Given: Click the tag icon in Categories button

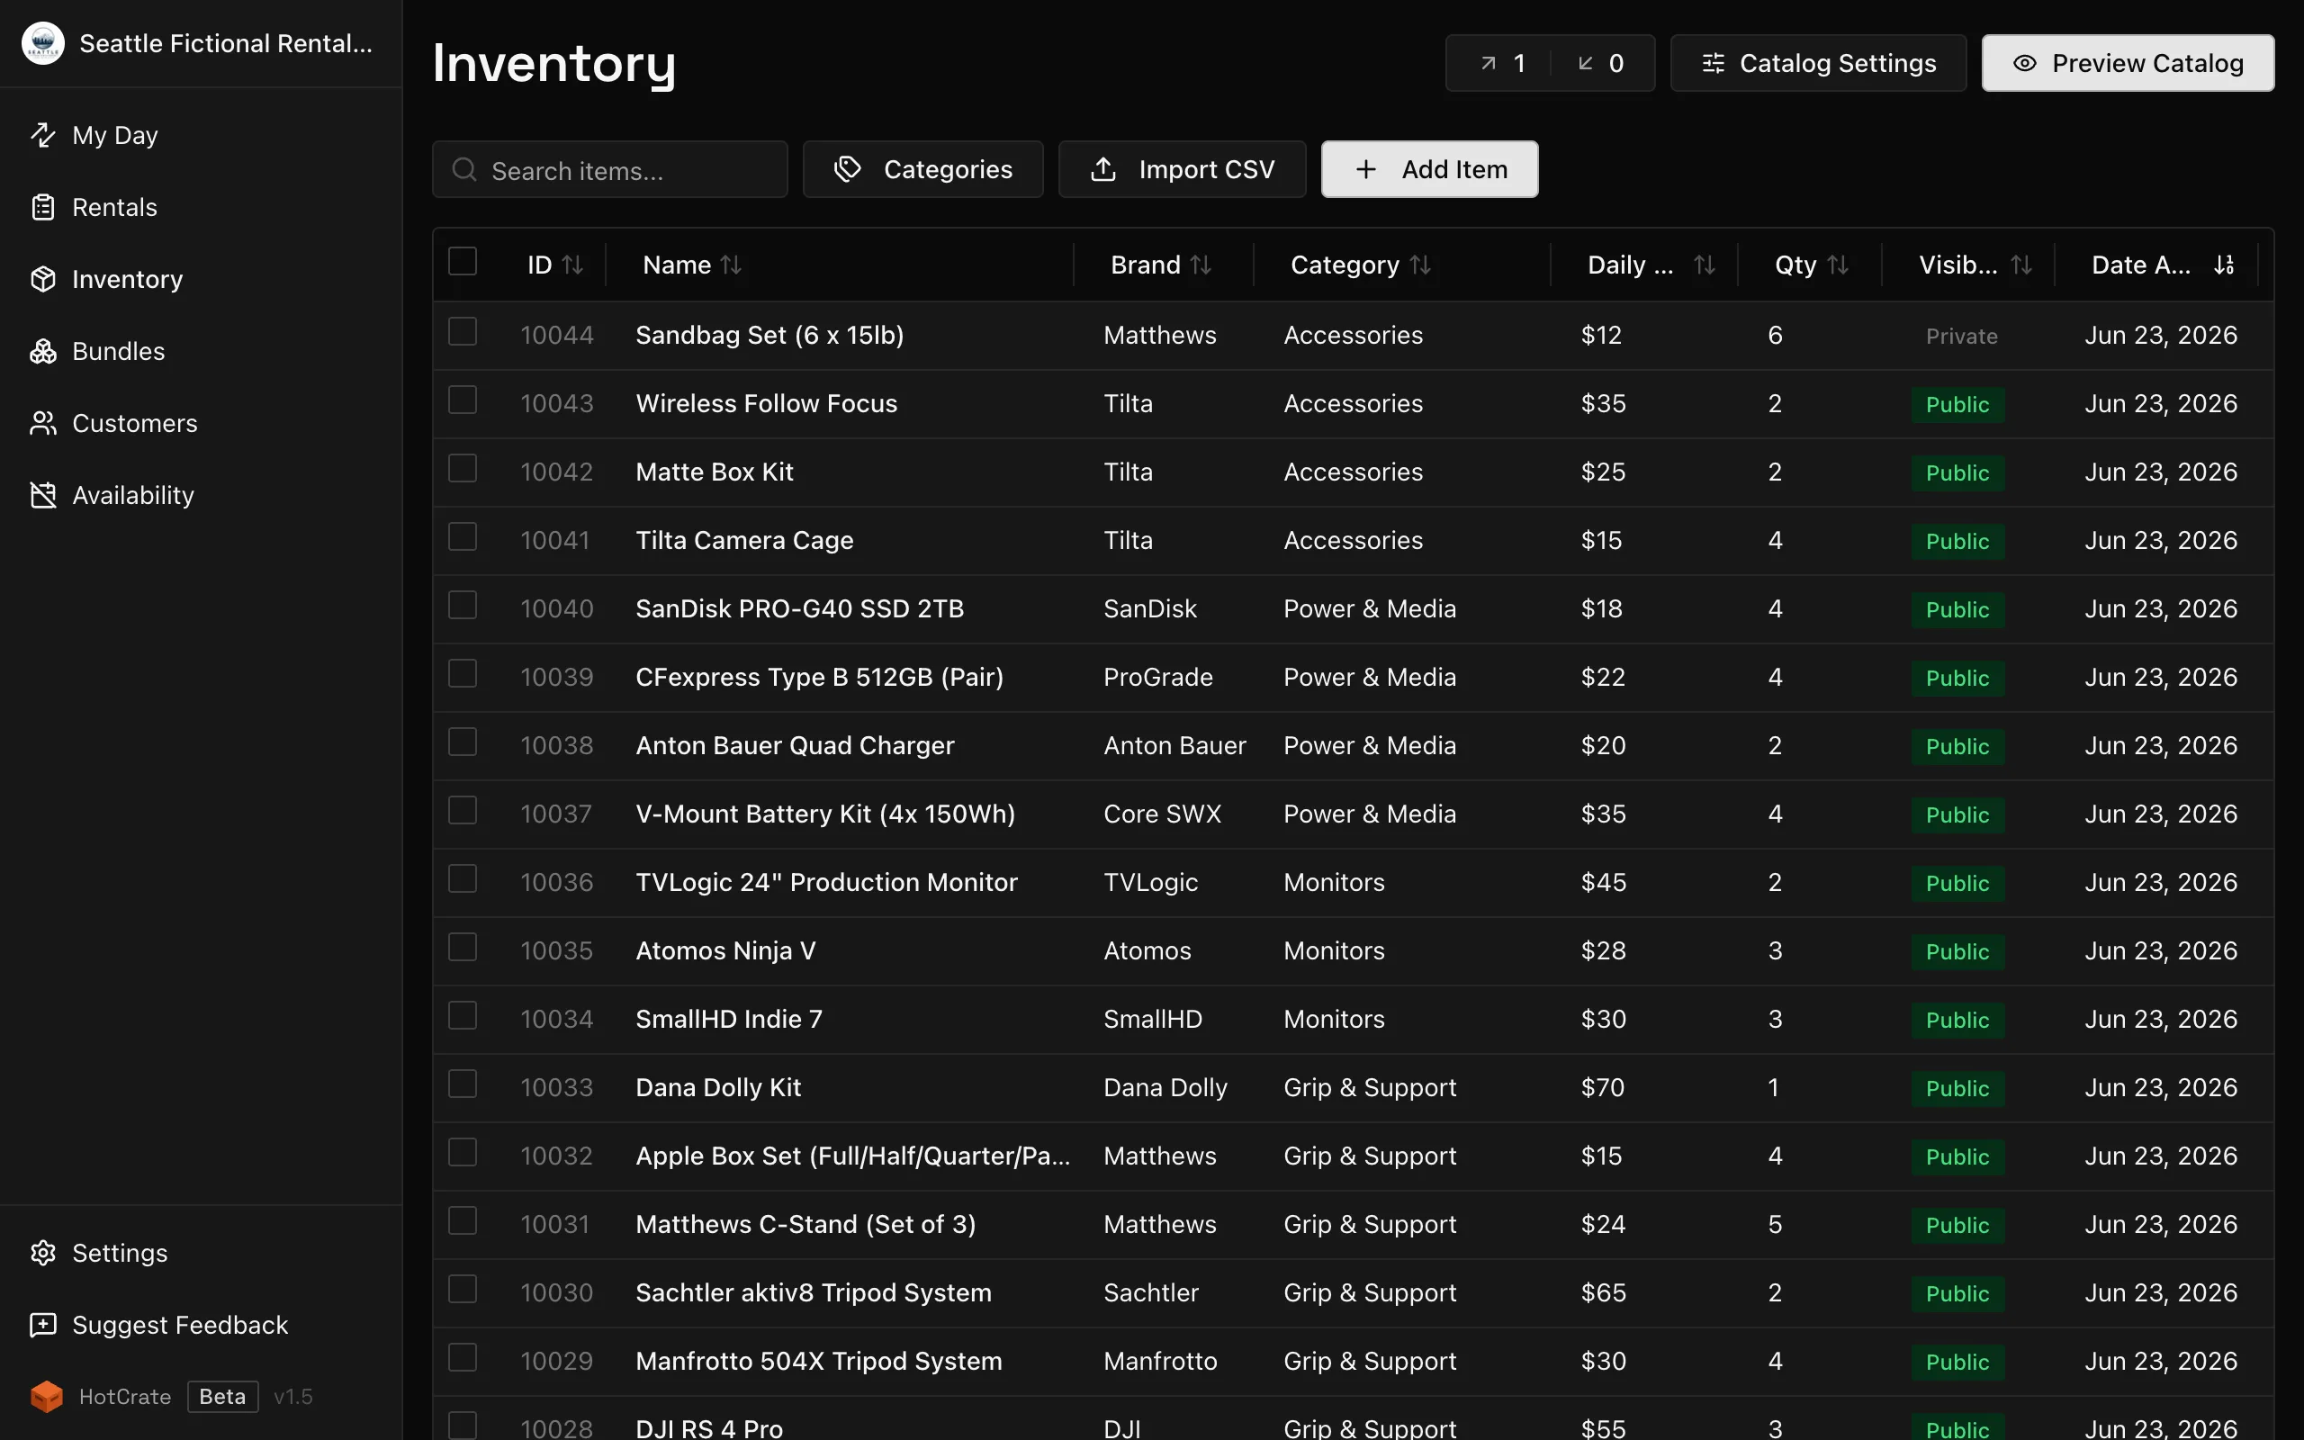Looking at the screenshot, I should point(847,168).
